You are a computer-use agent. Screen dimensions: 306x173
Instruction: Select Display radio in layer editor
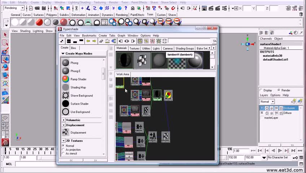pyautogui.click(x=261, y=90)
